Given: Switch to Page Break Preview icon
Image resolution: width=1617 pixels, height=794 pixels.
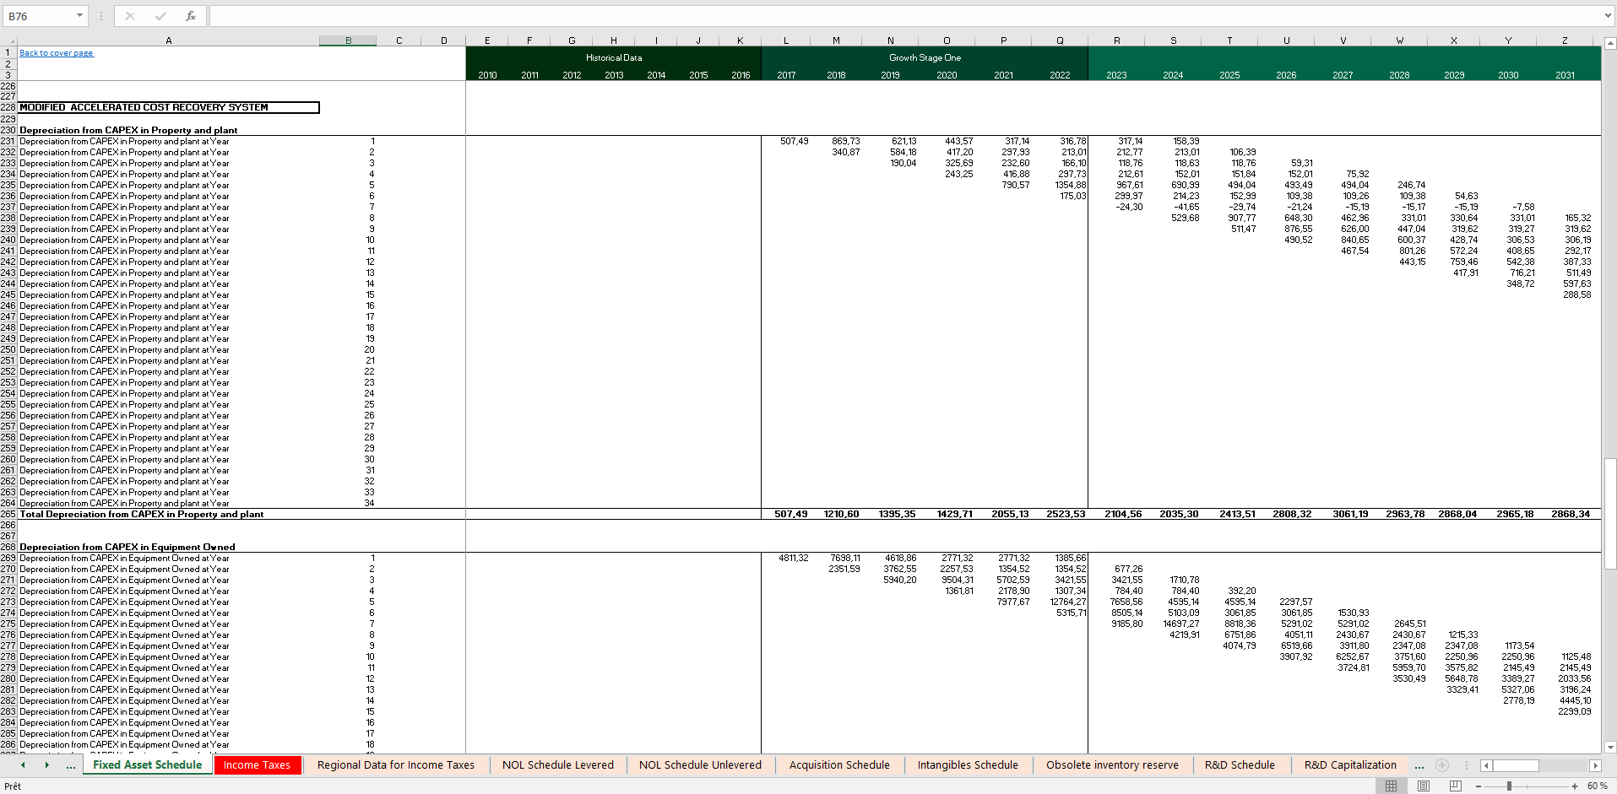Looking at the screenshot, I should pyautogui.click(x=1455, y=786).
